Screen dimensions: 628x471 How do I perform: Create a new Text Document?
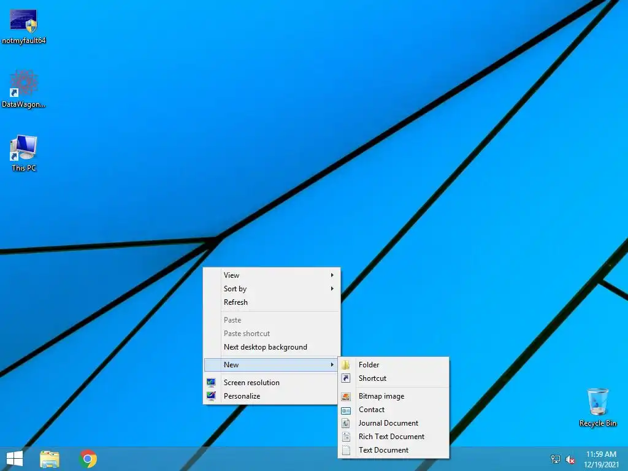coord(394,450)
